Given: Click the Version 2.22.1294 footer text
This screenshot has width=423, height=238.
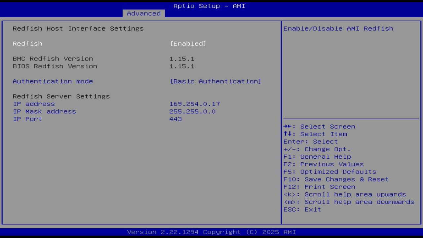Looking at the screenshot, I should [x=209, y=232].
